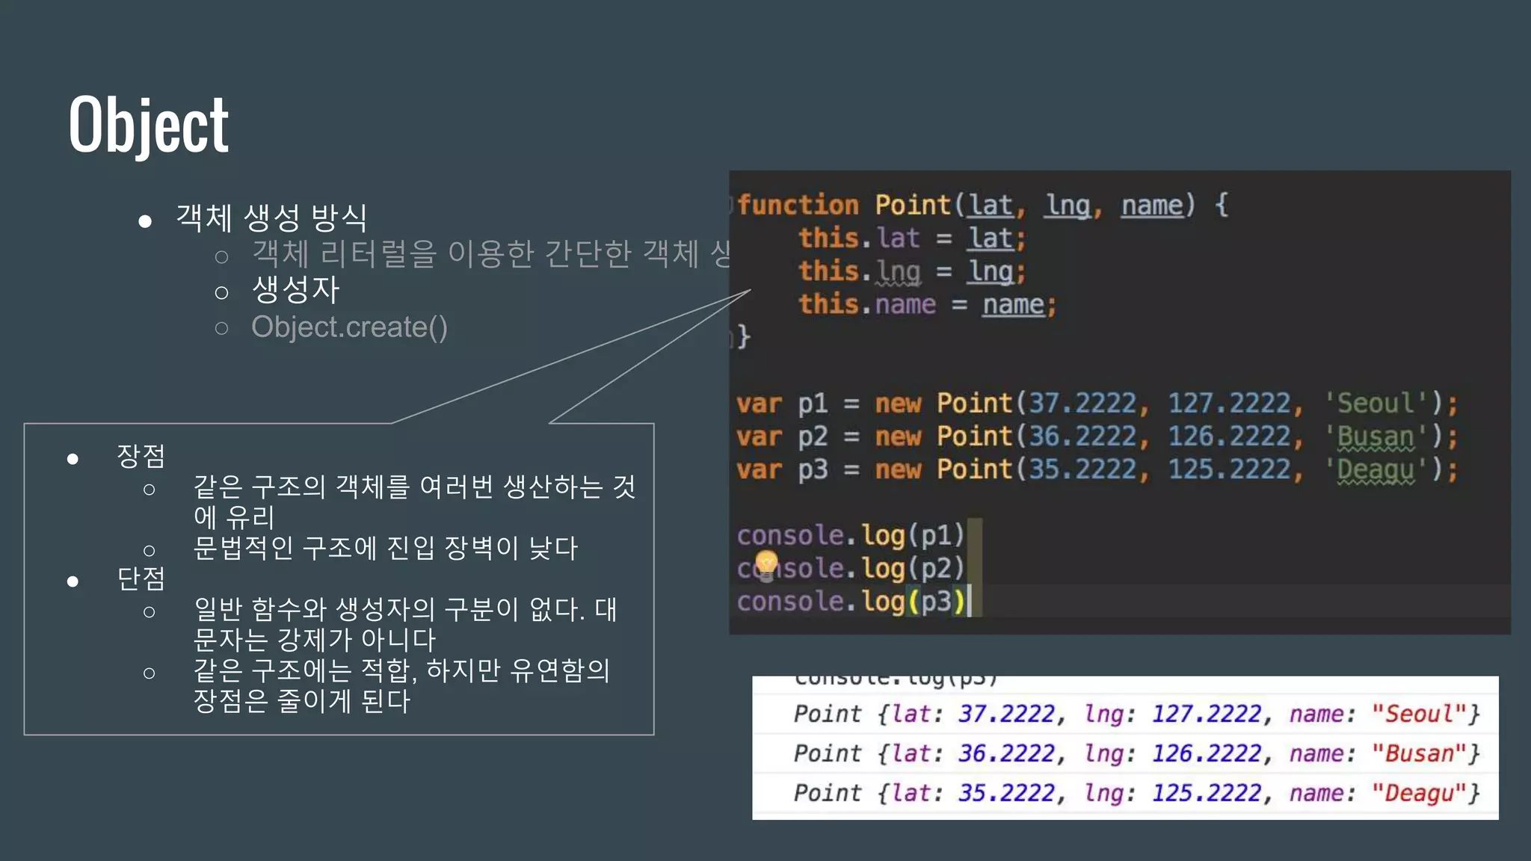Viewport: 1531px width, 861px height.
Task: Click the '문법적인 구조에 진입 장벽이 낮다' line
Action: (x=386, y=548)
